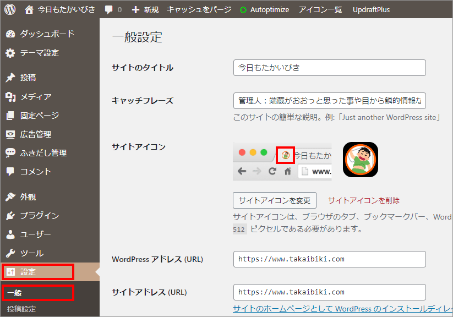Screen dimensions: 453x317
Task: Focus the サイトのタイトル input field
Action: 329,68
